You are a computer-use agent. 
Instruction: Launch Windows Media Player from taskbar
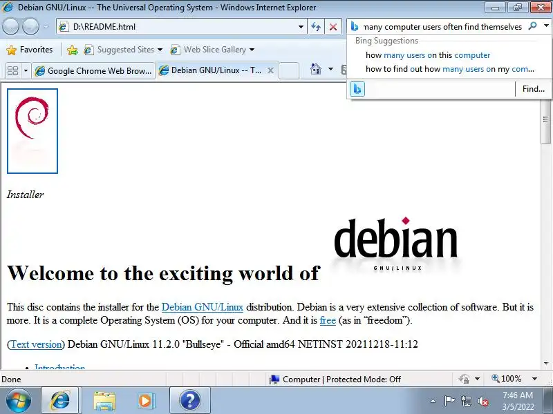click(x=145, y=400)
